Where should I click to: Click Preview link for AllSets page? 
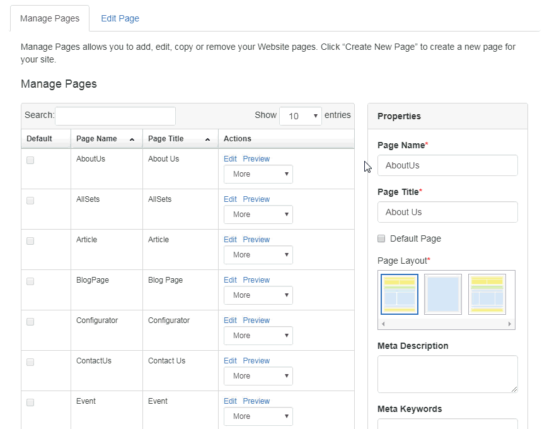tap(256, 199)
